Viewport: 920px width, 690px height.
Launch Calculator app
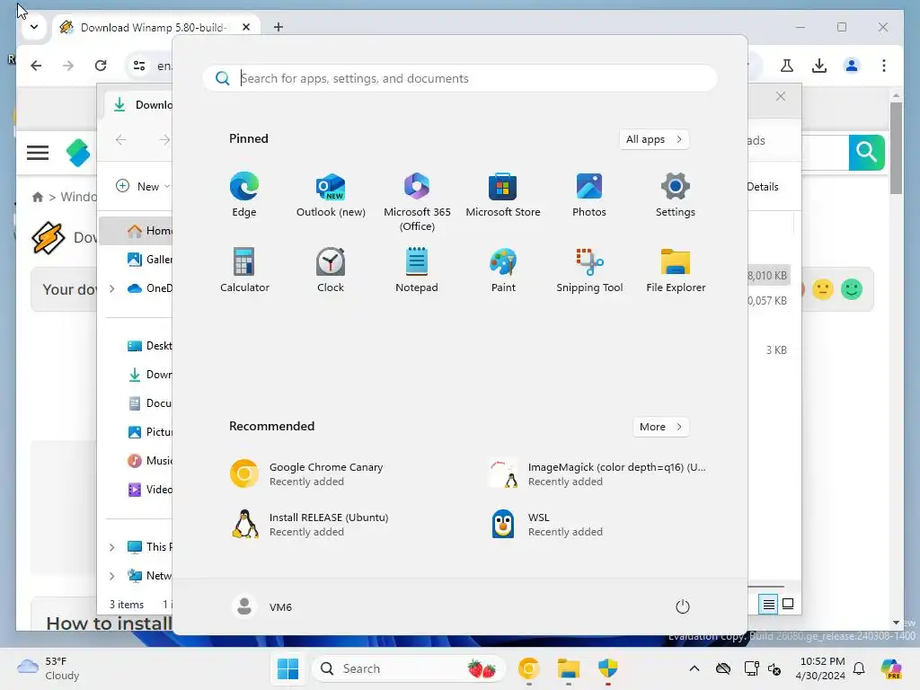pyautogui.click(x=244, y=270)
